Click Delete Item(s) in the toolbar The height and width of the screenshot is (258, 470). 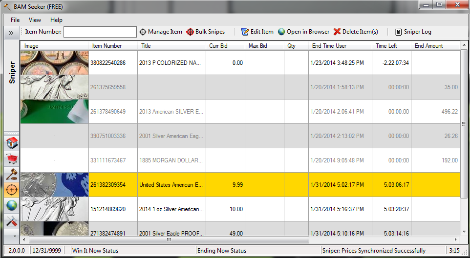point(356,32)
